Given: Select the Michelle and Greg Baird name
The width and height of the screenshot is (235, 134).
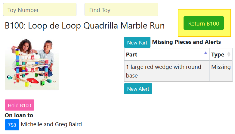Looking at the screenshot, I should click(x=51, y=124).
